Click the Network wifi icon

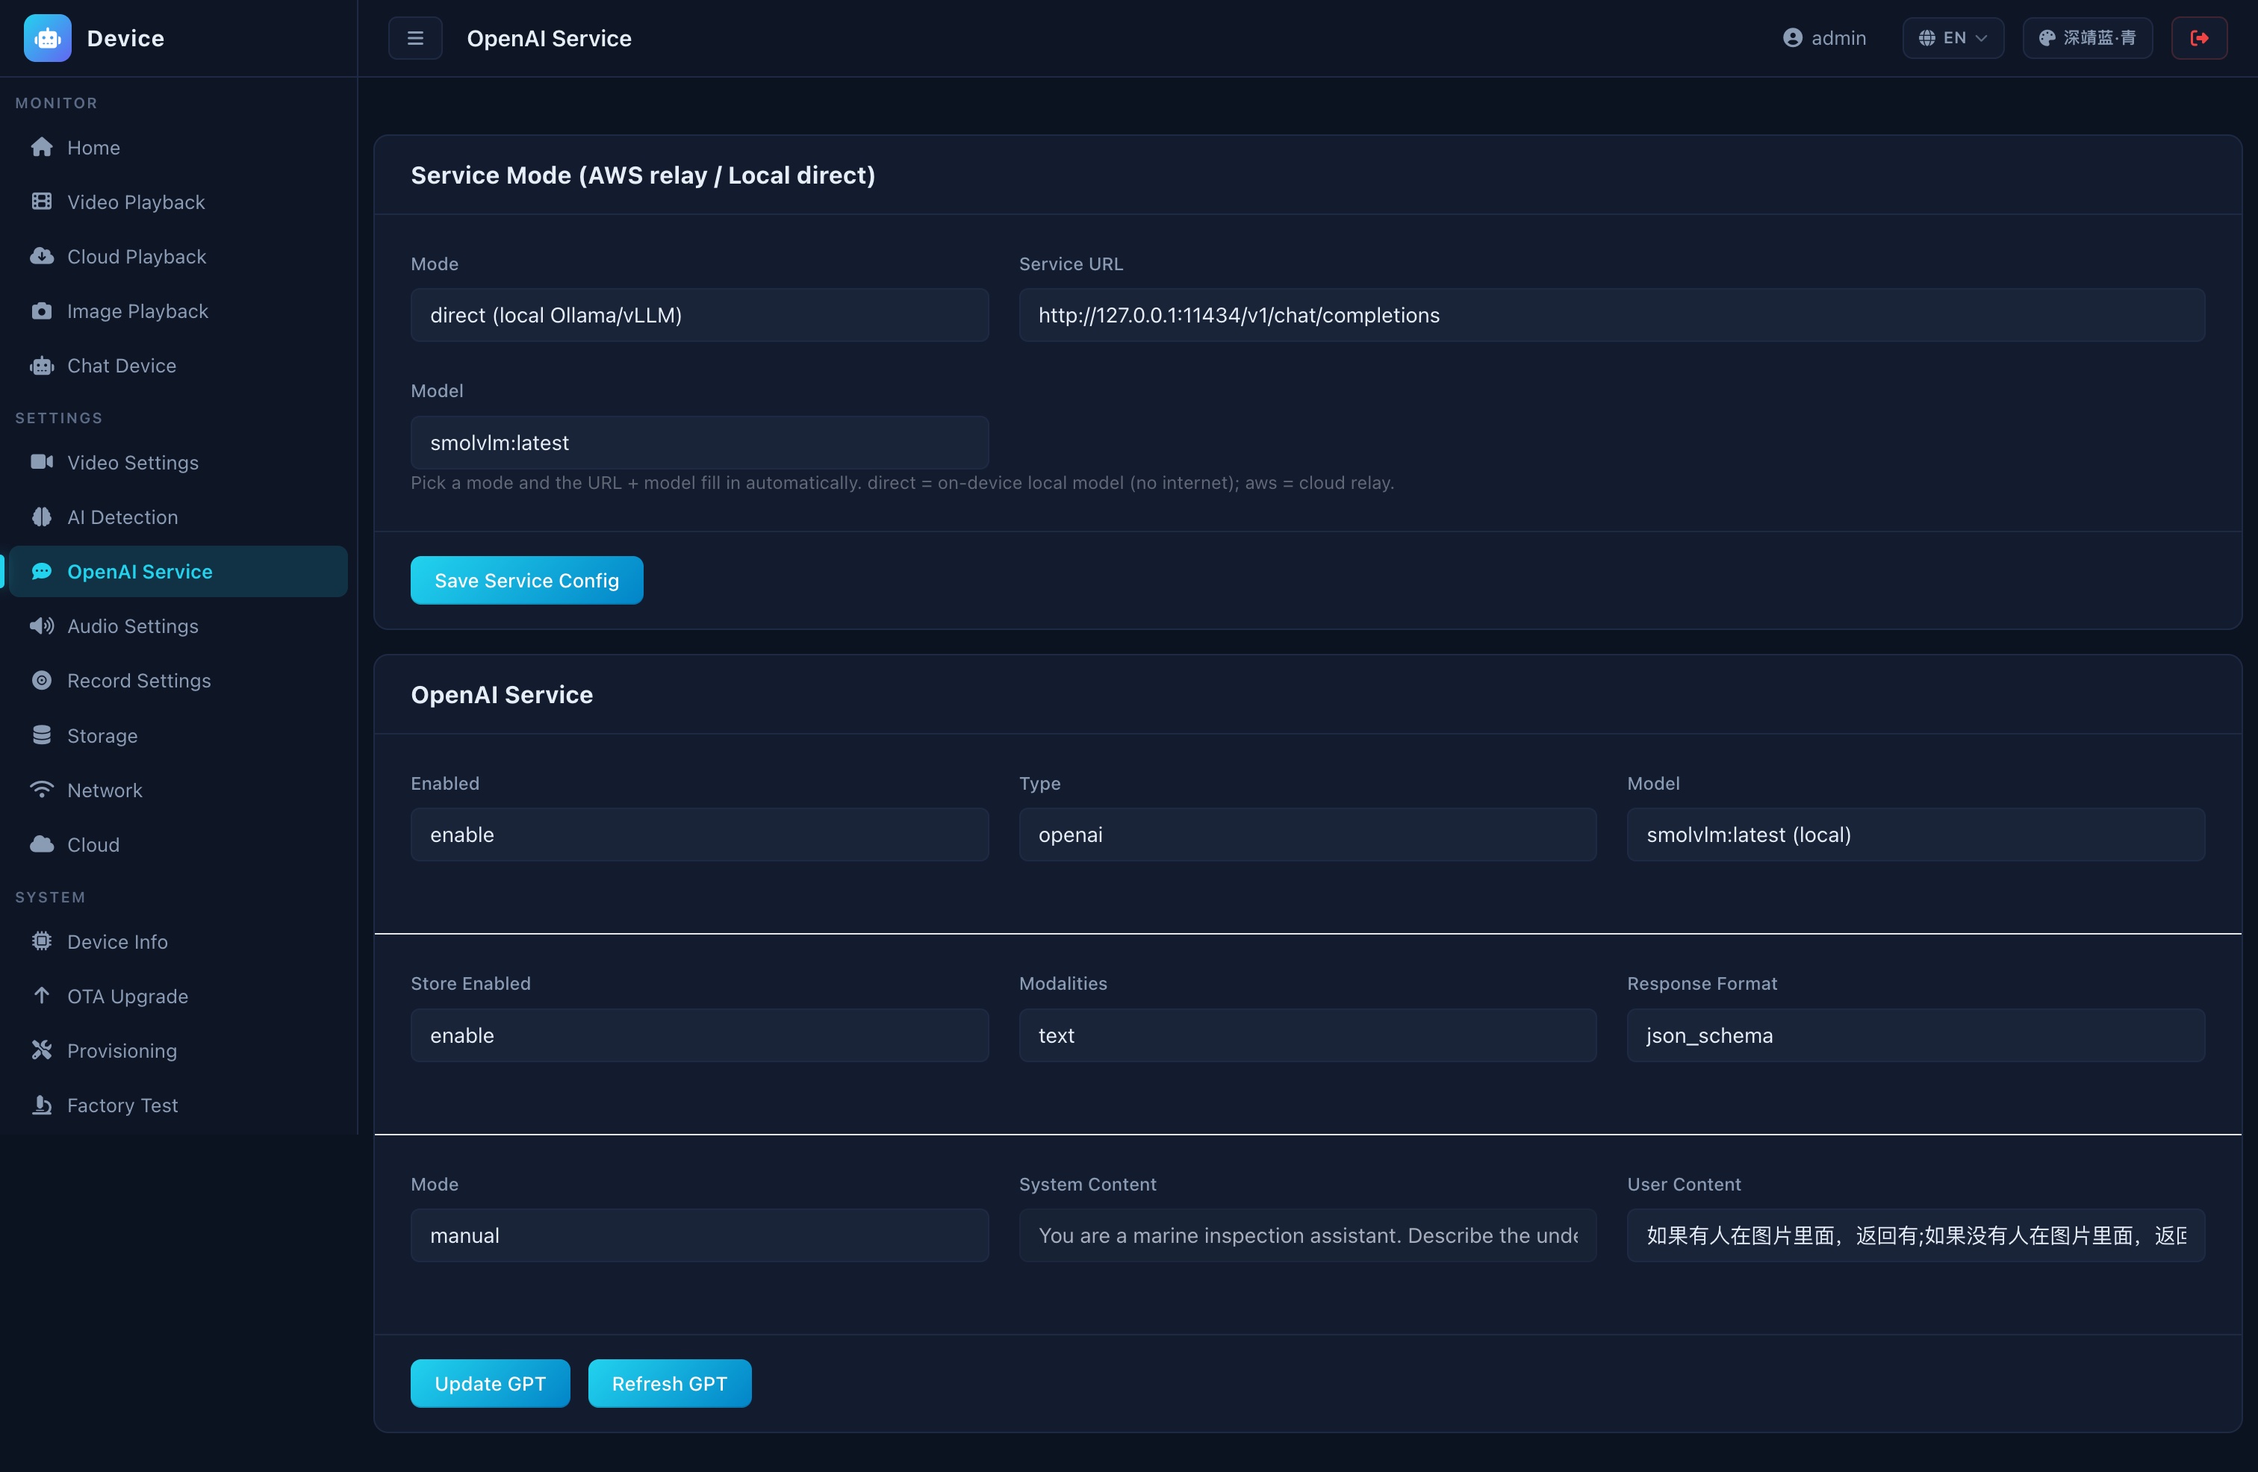[x=42, y=789]
